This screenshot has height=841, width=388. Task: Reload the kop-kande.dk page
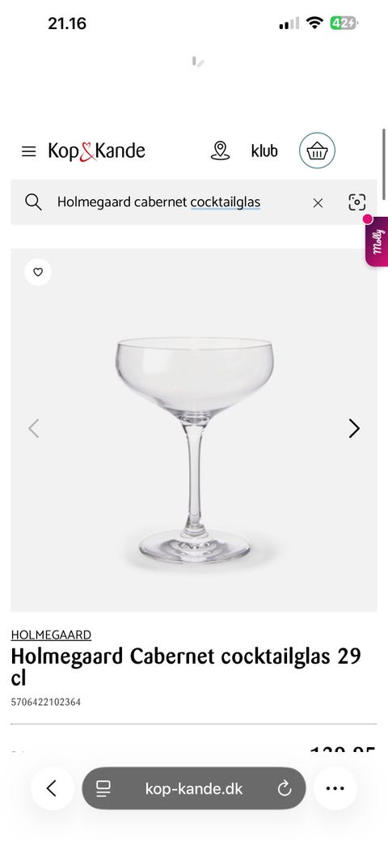(x=285, y=788)
